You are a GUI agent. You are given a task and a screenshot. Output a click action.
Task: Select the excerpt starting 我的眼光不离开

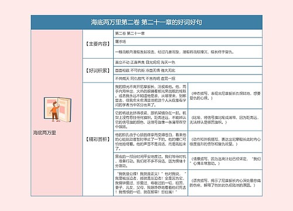pyautogui.click(x=151, y=96)
